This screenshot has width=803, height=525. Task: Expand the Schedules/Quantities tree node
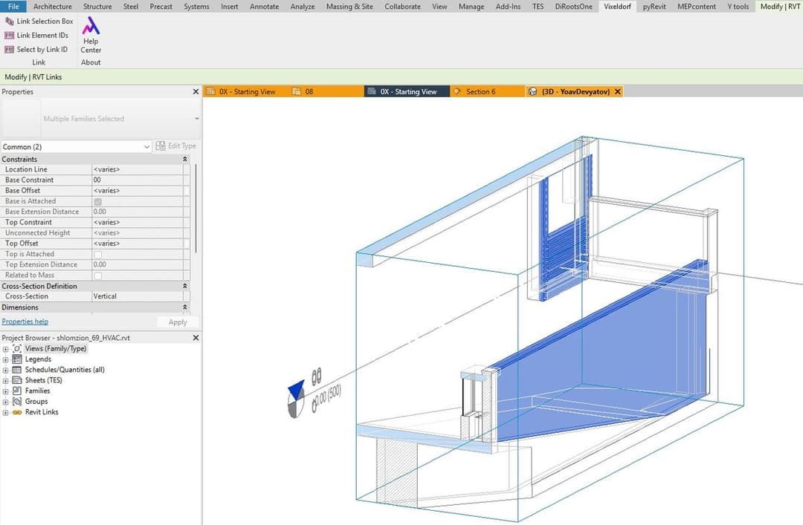(6, 370)
